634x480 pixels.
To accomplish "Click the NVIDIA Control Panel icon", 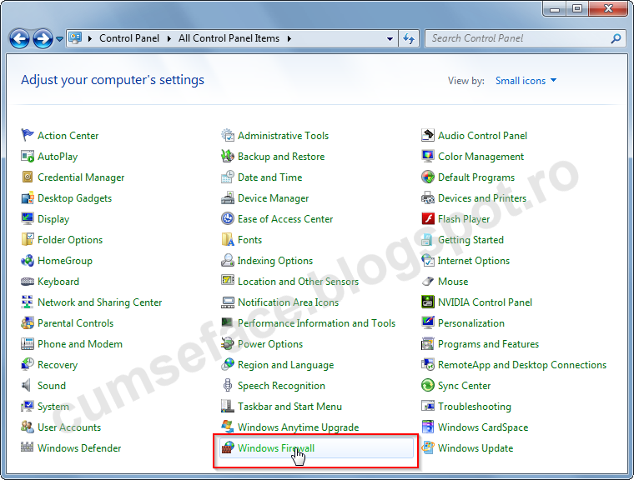I will [428, 302].
